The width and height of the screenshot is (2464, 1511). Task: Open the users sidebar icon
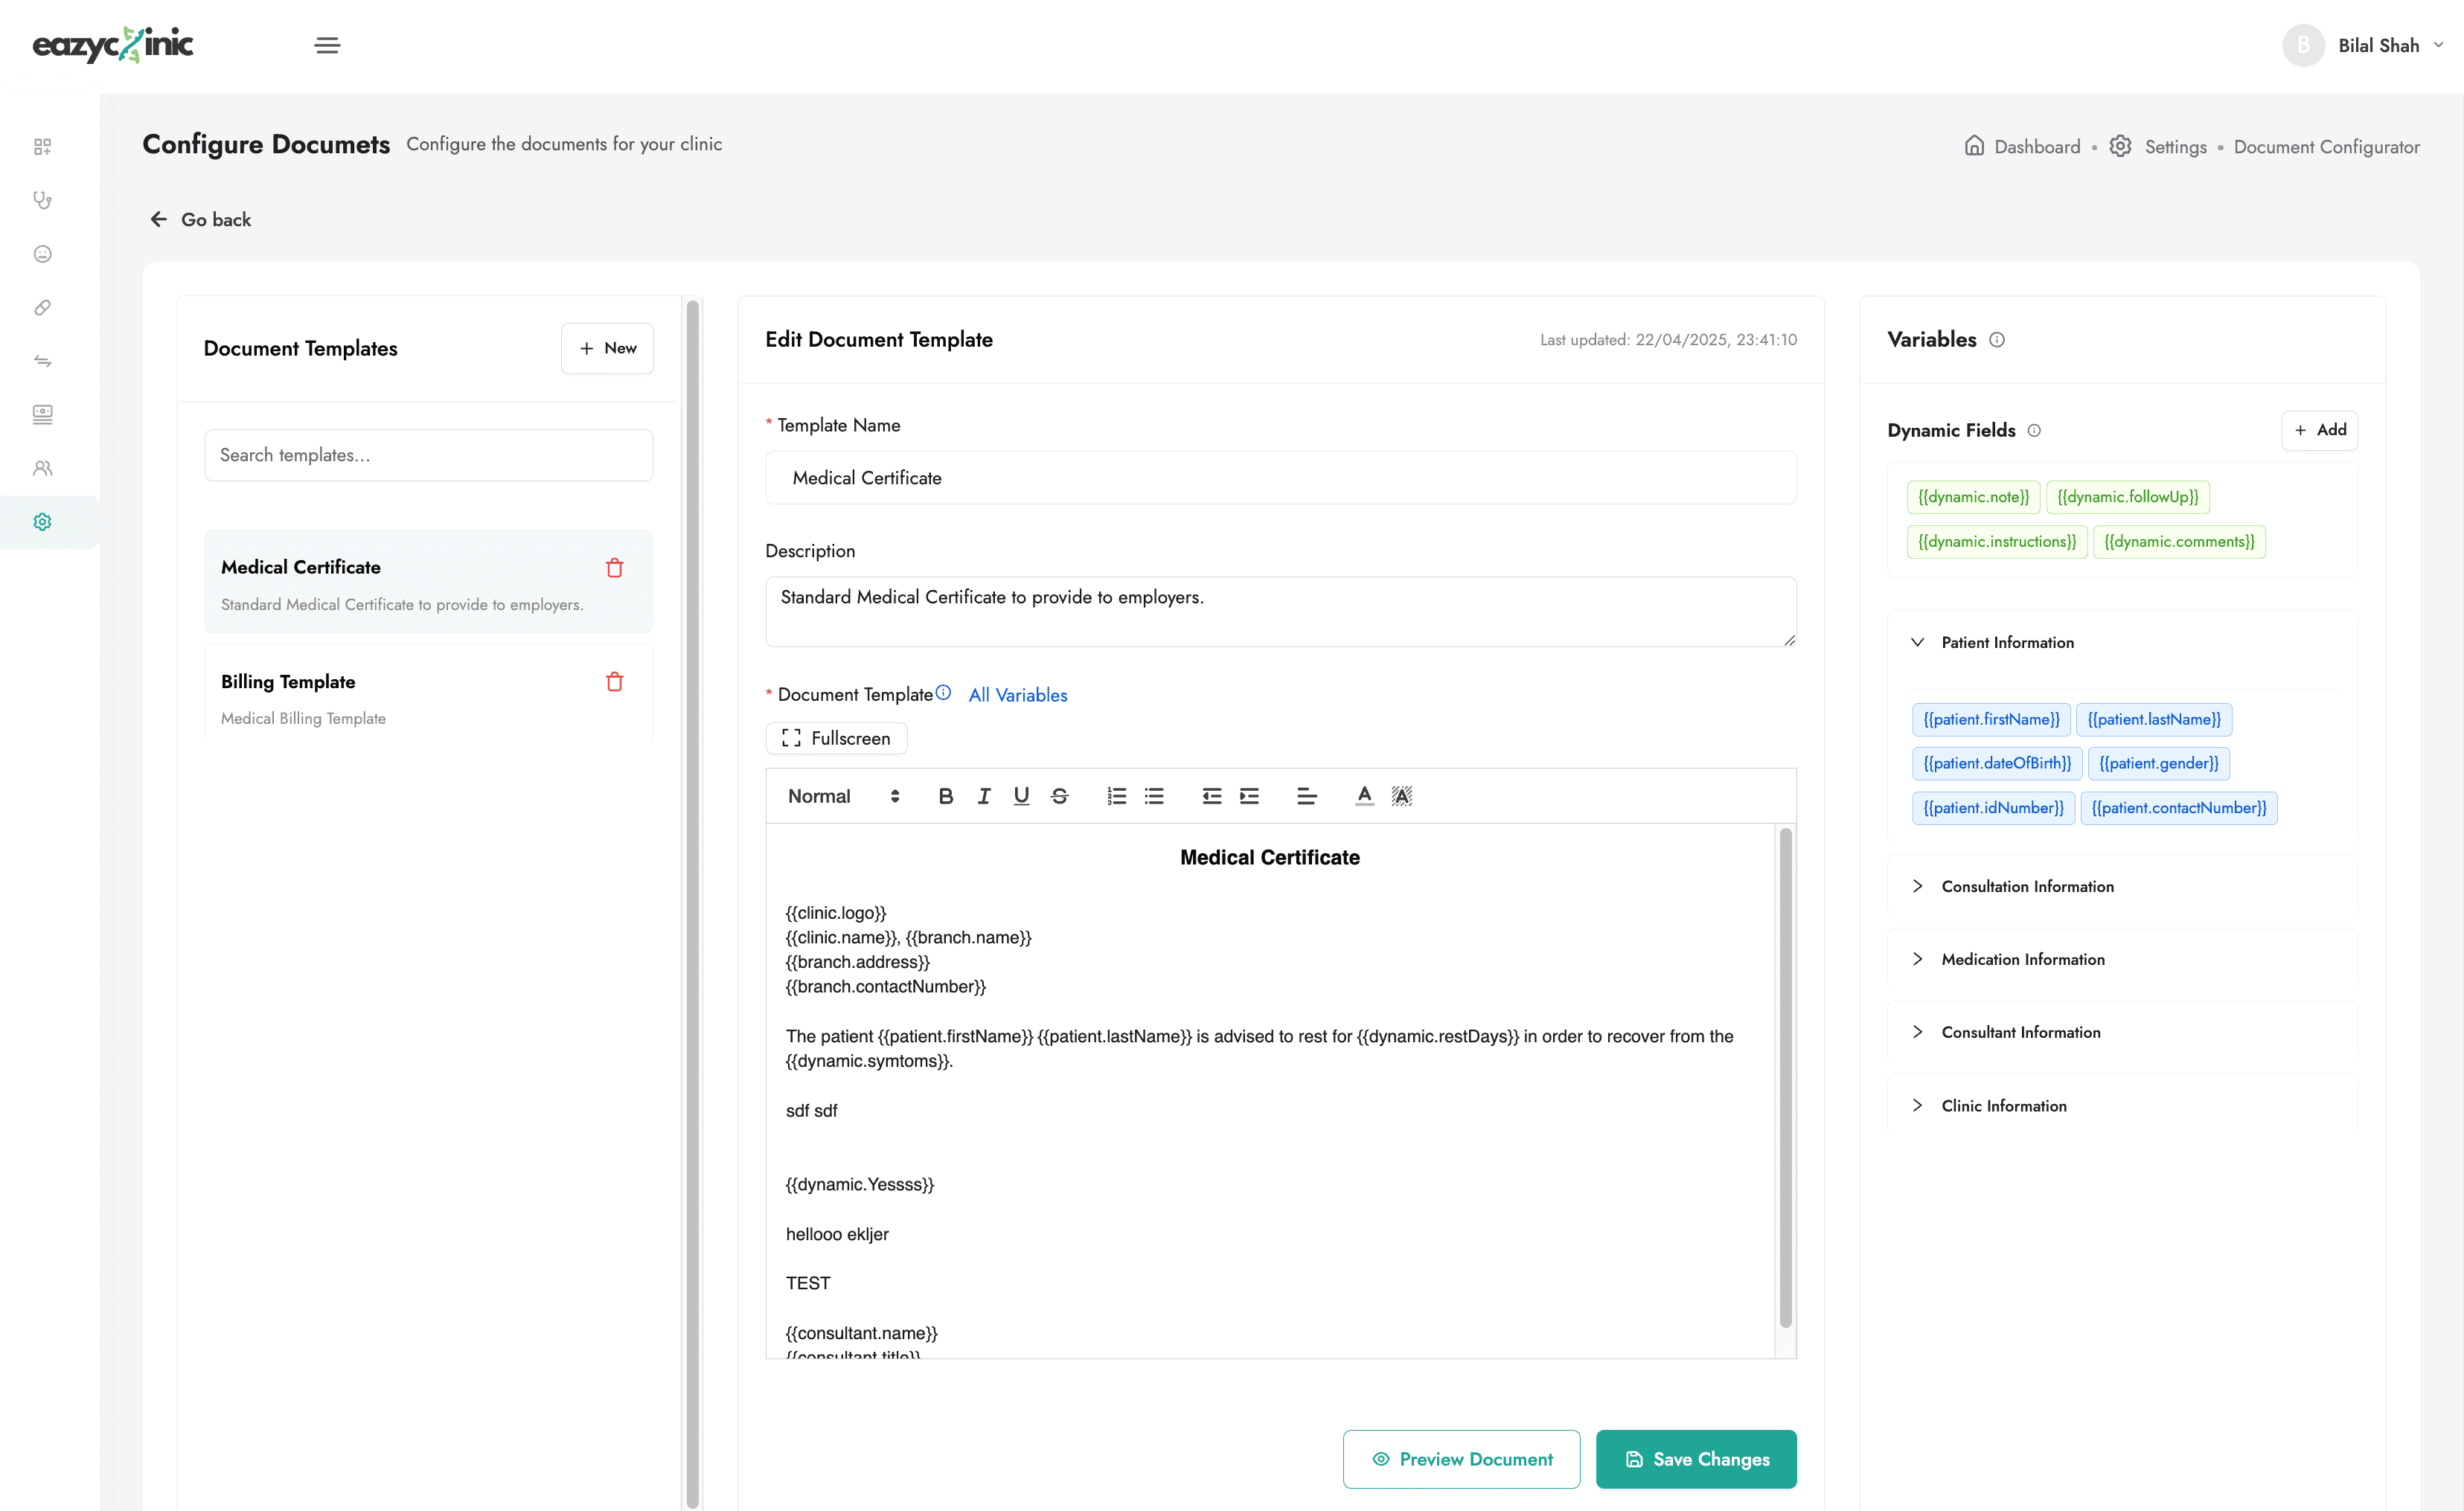(42, 468)
